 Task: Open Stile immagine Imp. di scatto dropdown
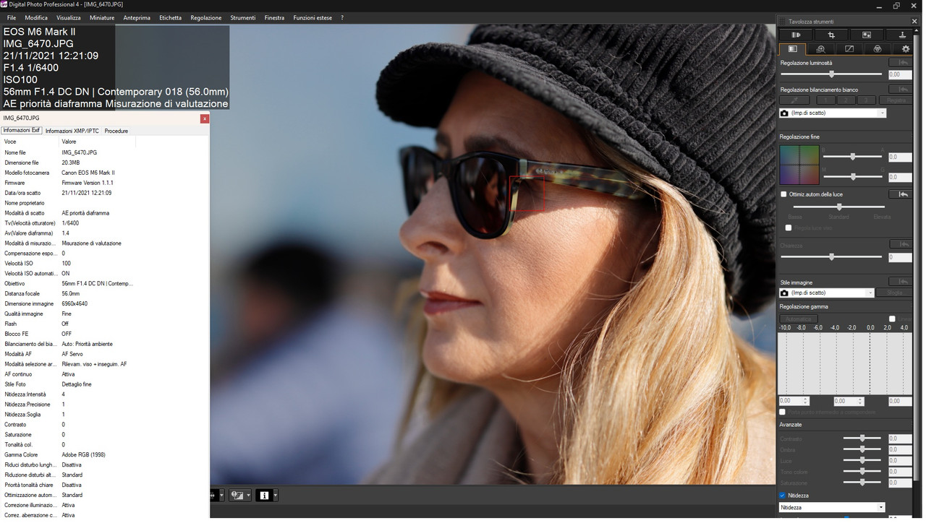click(x=827, y=293)
